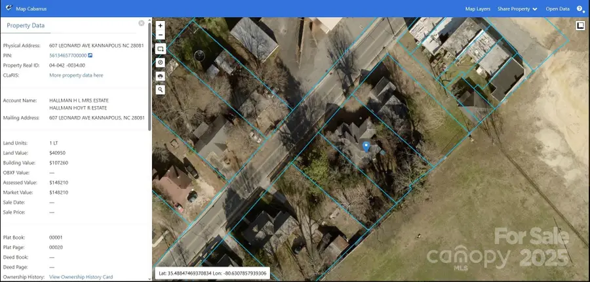Viewport: 590px width, 282px height.
Task: Click the compass locate icon on the map
Action: click(x=161, y=62)
